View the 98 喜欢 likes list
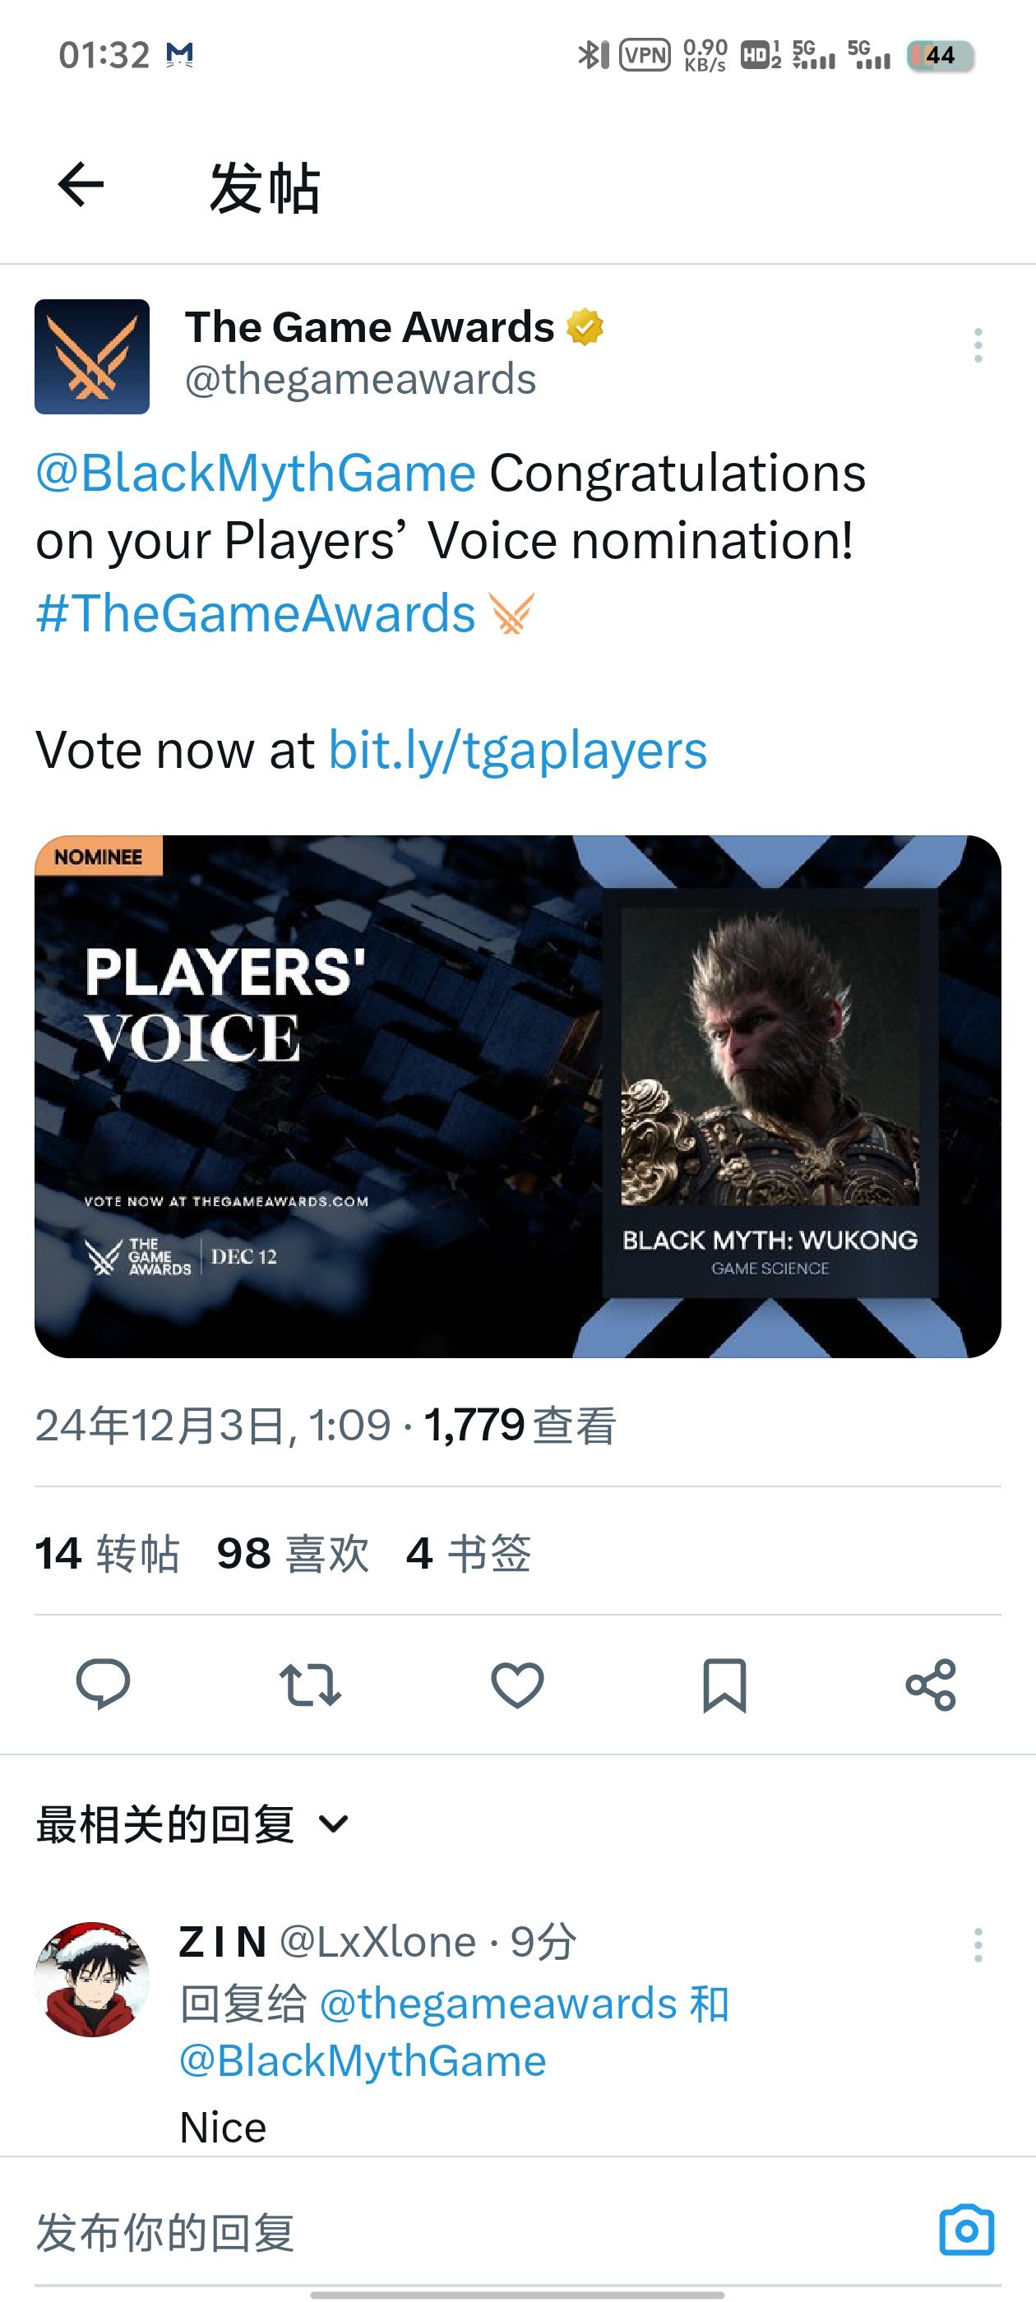The width and height of the screenshot is (1036, 2302). pyautogui.click(x=292, y=1553)
